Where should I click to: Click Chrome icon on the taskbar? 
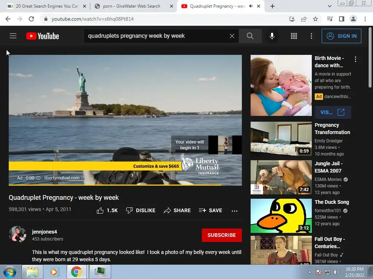click(x=76, y=272)
